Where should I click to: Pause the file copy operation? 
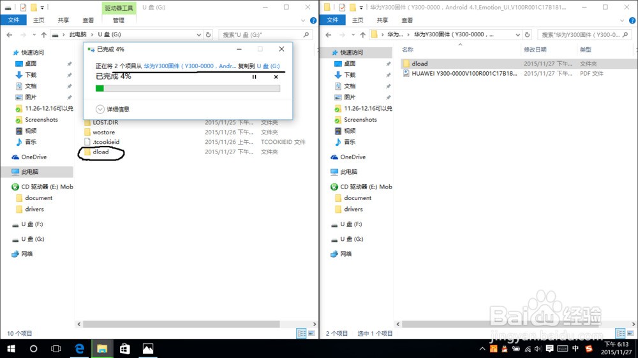[x=255, y=77]
